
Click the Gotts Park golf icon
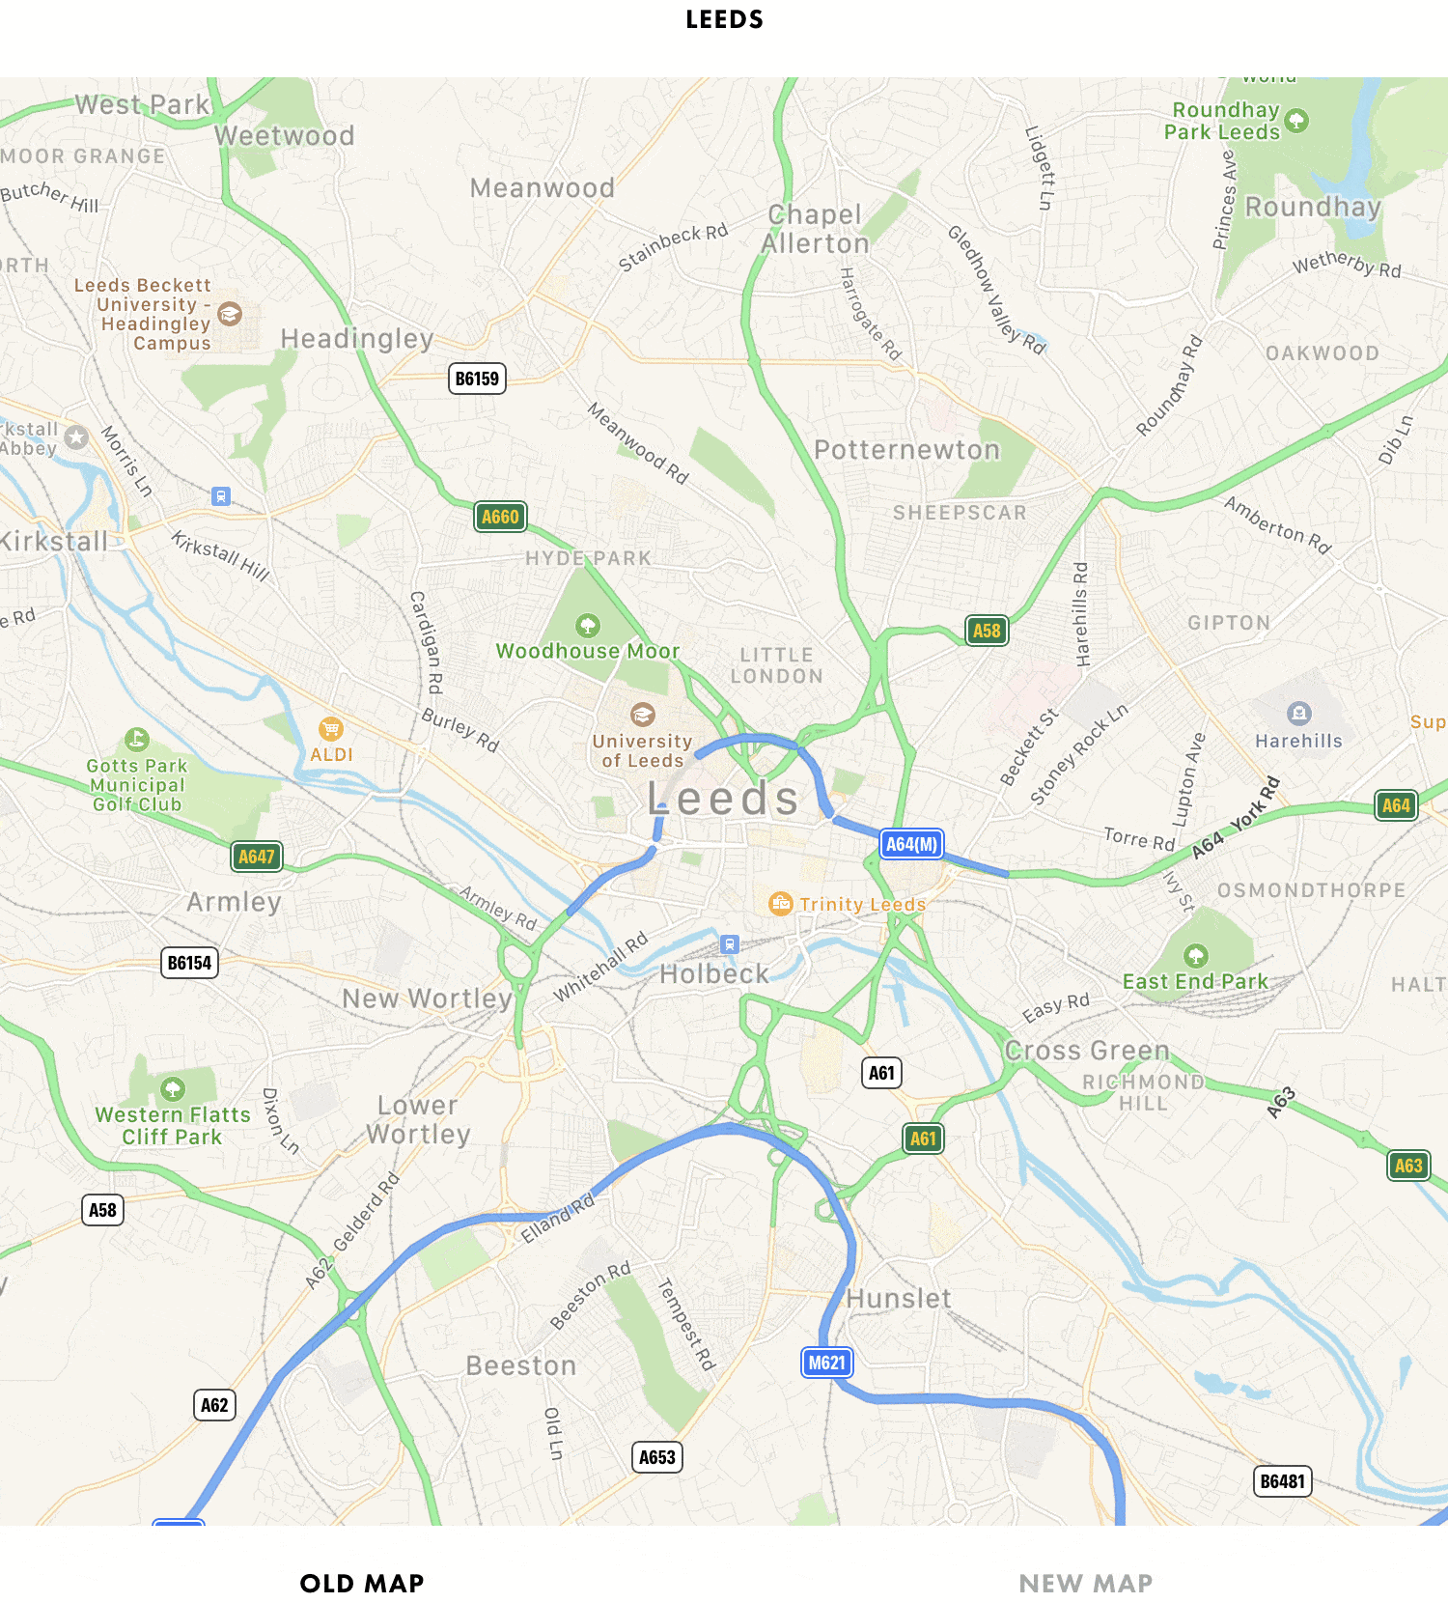point(137,740)
